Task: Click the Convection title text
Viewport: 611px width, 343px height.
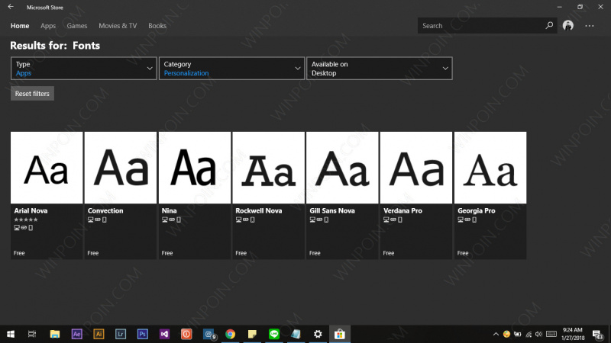Action: (x=105, y=211)
